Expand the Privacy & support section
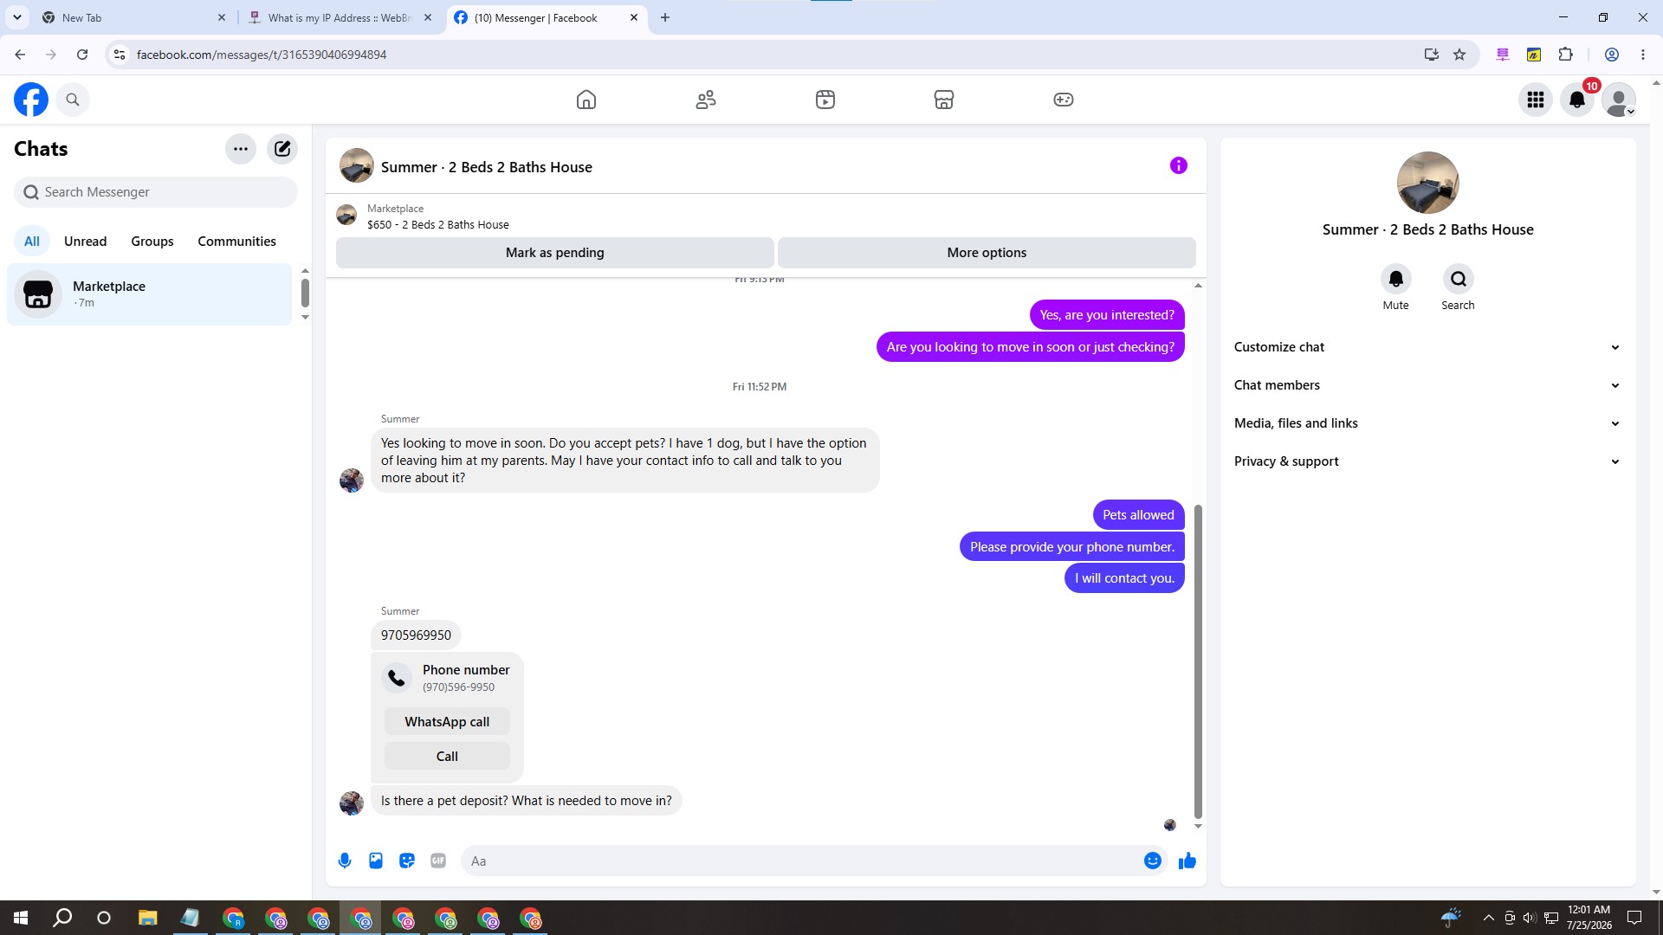The width and height of the screenshot is (1663, 935). (1427, 461)
